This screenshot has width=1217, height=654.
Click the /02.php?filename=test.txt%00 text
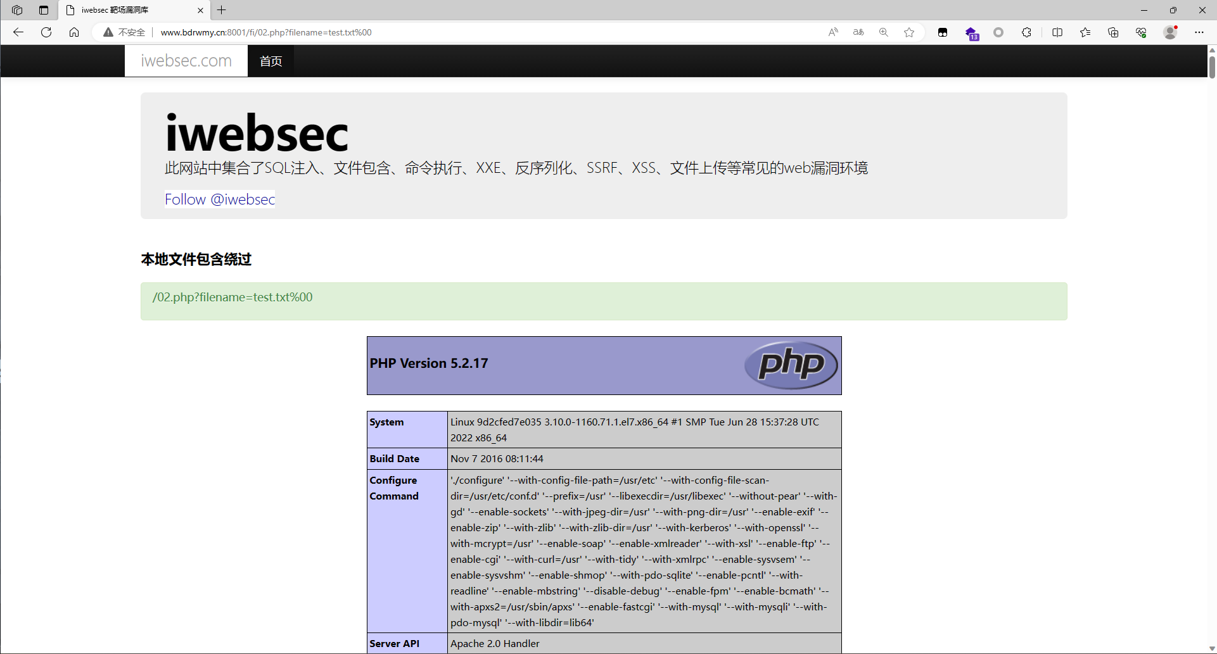[233, 298]
